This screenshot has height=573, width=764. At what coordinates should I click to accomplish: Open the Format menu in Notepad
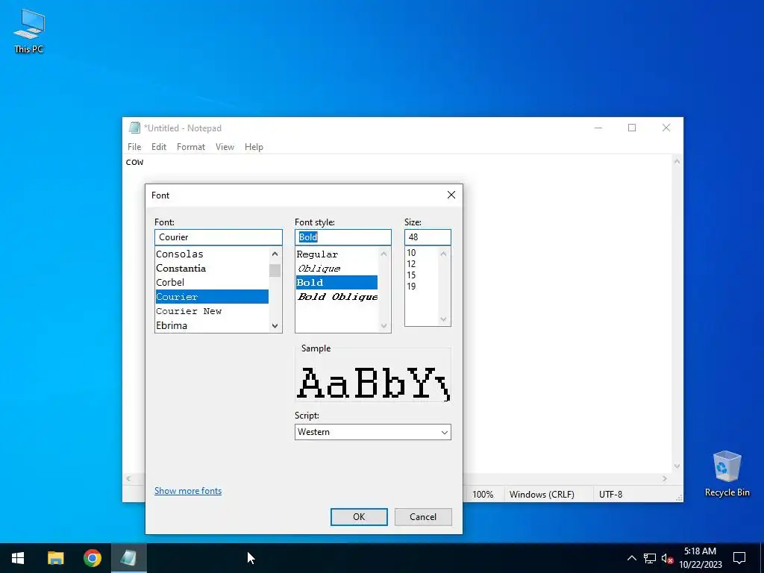pos(190,147)
